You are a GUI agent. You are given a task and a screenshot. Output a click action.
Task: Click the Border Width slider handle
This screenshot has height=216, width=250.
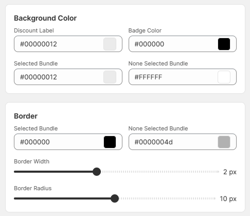(x=97, y=172)
